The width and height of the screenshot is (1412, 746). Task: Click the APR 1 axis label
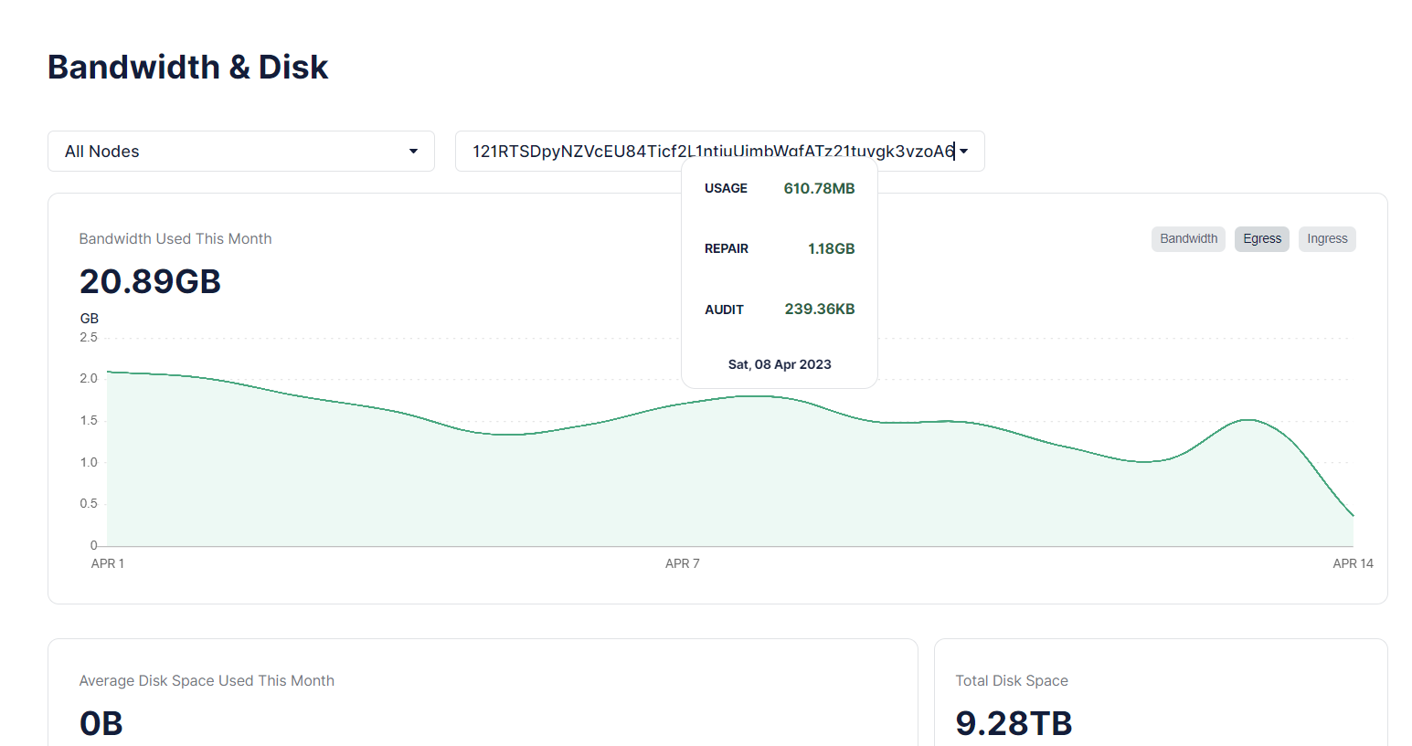[108, 563]
